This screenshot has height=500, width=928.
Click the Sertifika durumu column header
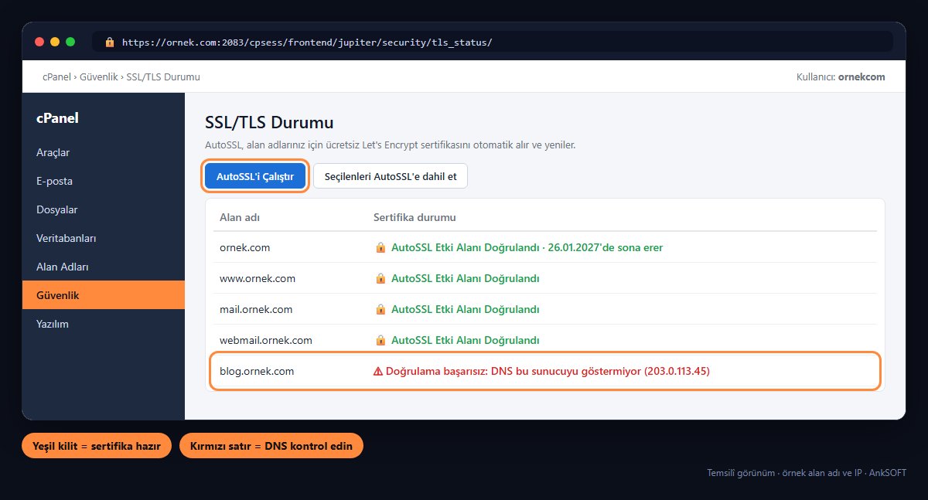tap(415, 217)
